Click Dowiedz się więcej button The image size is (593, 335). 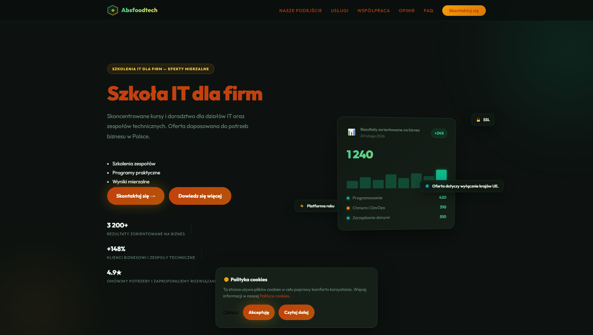[x=200, y=196]
